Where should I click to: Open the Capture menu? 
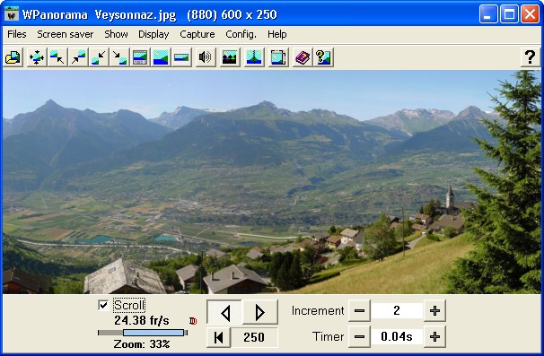(x=197, y=34)
